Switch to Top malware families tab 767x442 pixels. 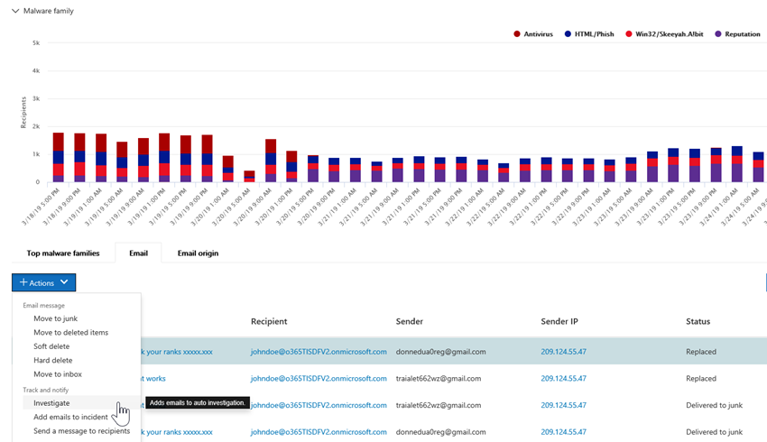63,253
